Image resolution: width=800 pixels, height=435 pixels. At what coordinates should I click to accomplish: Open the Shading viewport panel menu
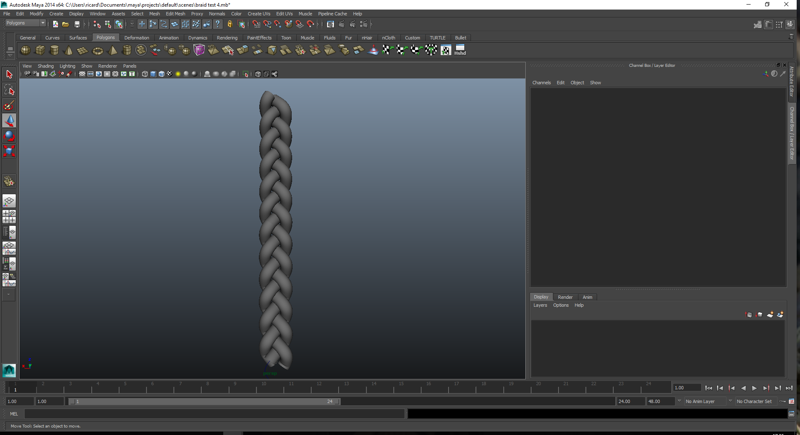(46, 66)
